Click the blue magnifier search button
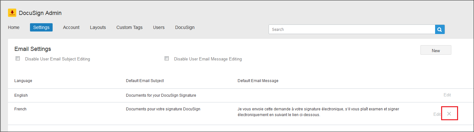Image resolution: width=474 pixels, height=132 pixels. click(x=440, y=30)
